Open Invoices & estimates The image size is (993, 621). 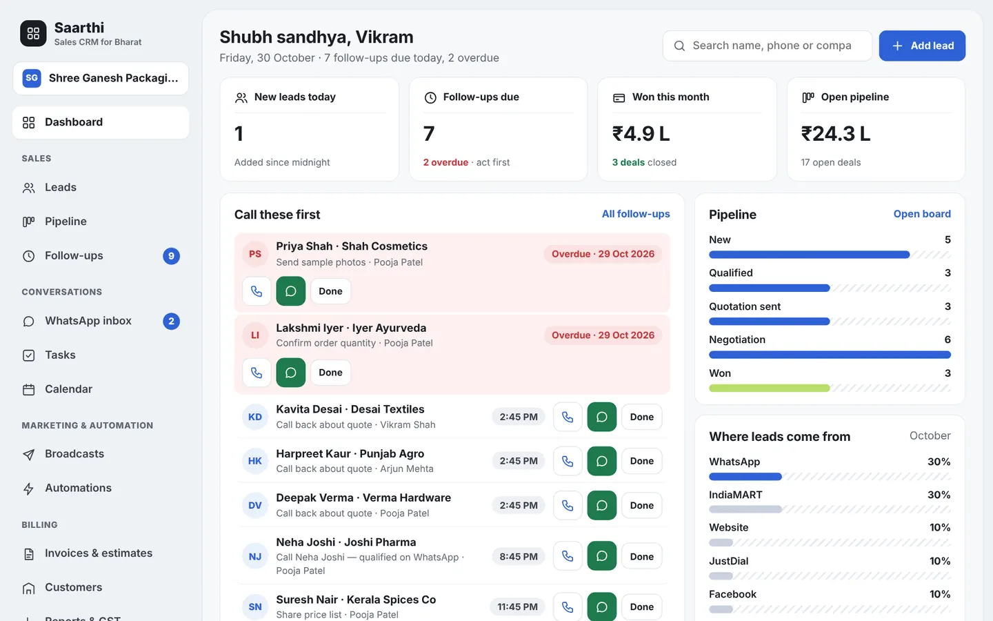[x=101, y=553]
